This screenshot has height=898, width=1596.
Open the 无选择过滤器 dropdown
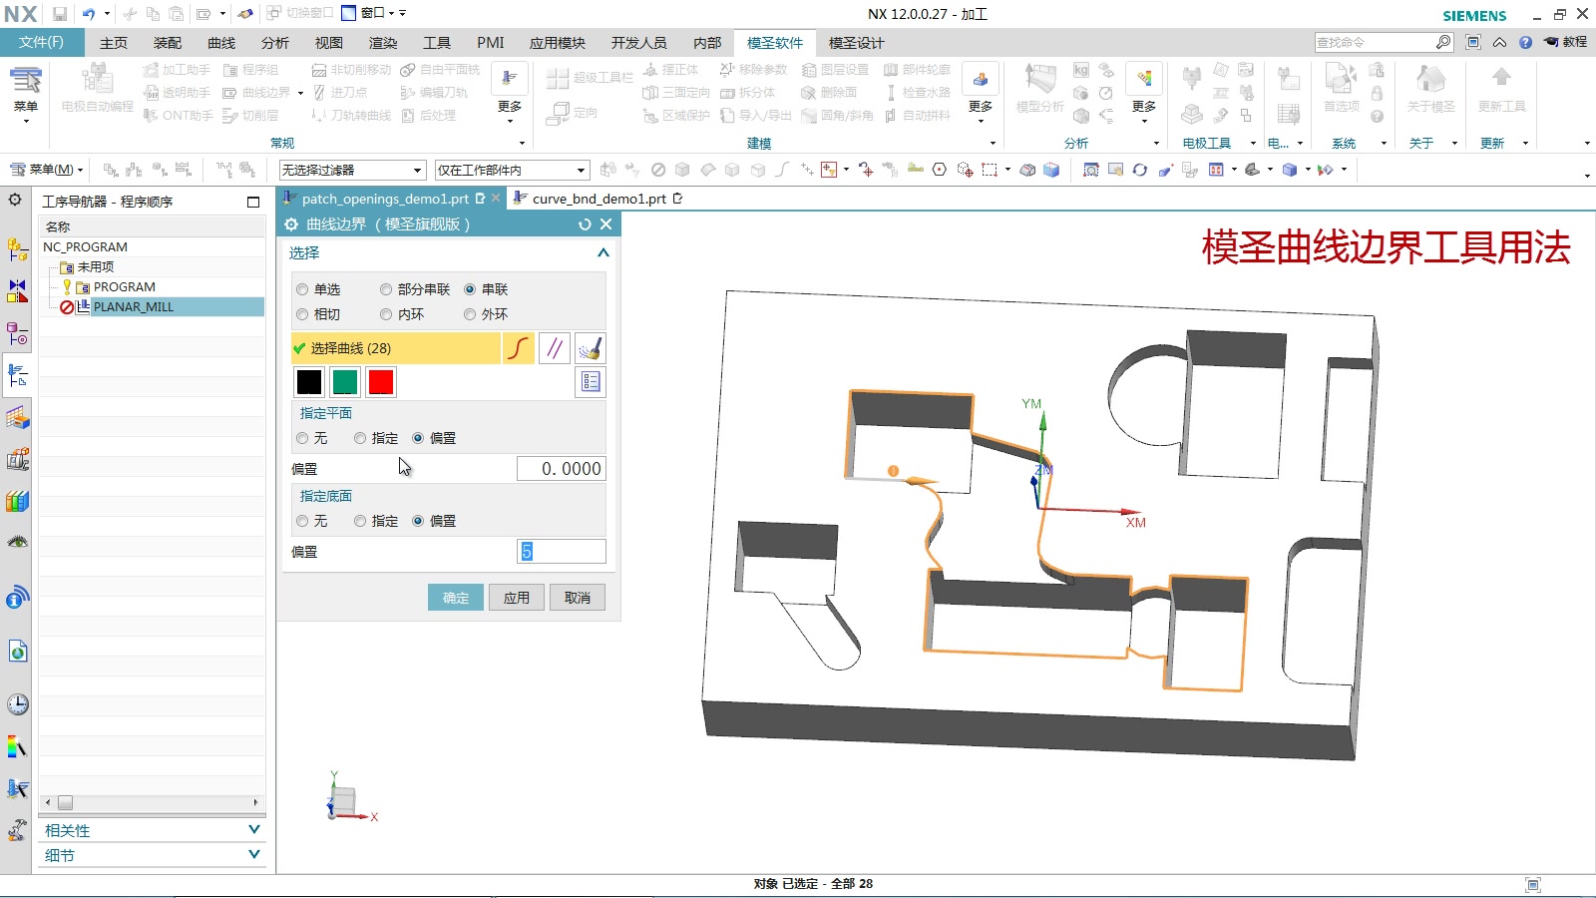point(353,170)
